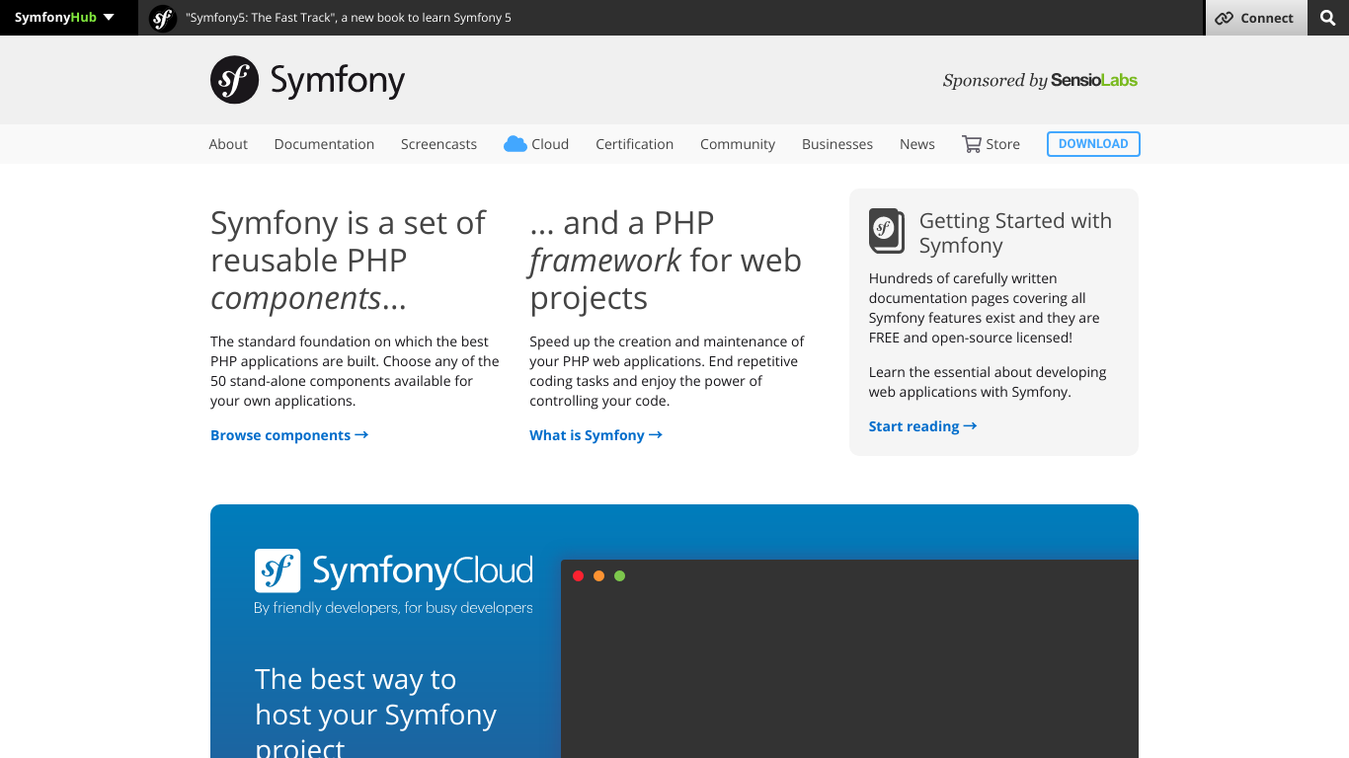This screenshot has width=1349, height=758.
Task: Click the SymfonyCloud logo in the banner
Action: 393,570
